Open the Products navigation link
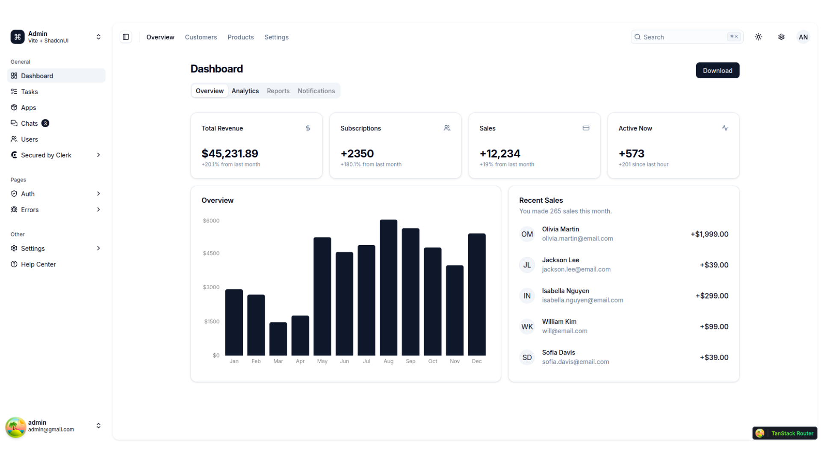 (x=240, y=37)
